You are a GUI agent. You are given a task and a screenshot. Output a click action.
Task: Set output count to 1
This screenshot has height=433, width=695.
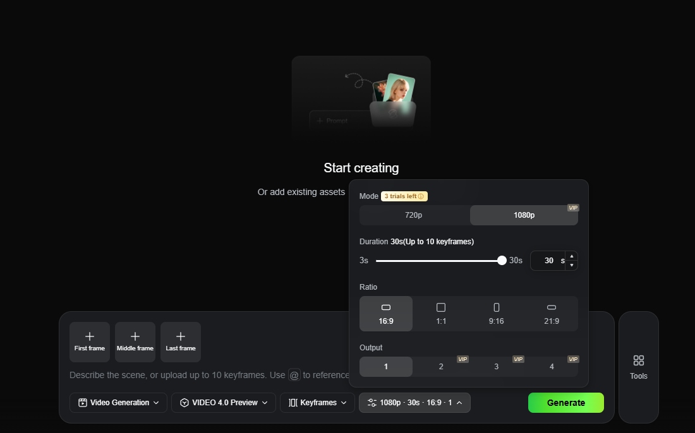click(386, 367)
